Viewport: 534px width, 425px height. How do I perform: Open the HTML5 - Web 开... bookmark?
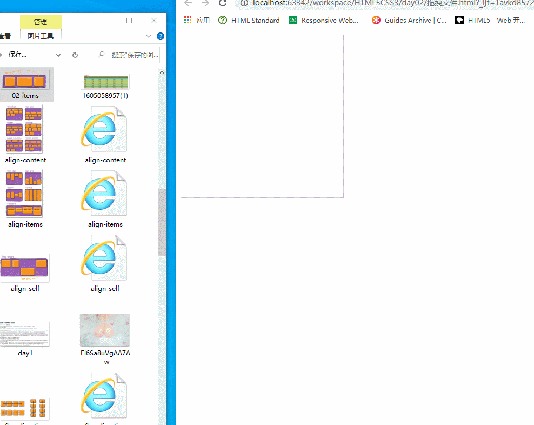click(490, 21)
